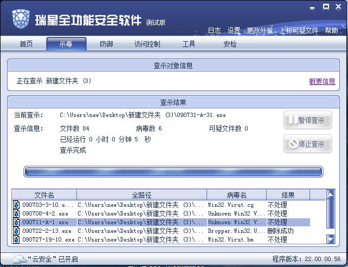Click file icon for 090708-4-2.exe row

pos(16,213)
